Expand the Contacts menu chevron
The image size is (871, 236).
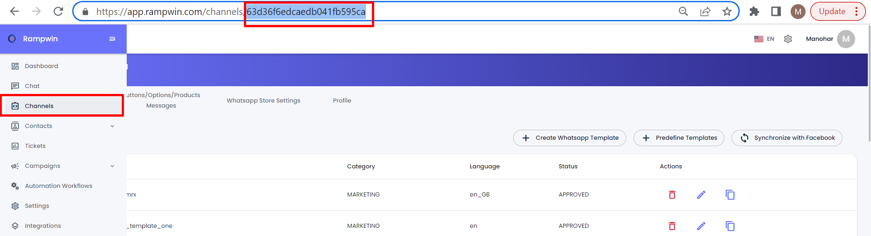112,126
